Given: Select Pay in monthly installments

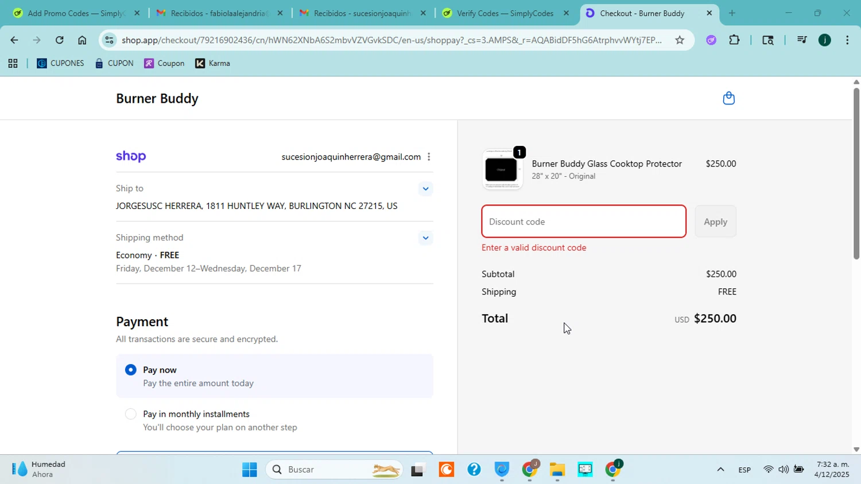Looking at the screenshot, I should (131, 414).
